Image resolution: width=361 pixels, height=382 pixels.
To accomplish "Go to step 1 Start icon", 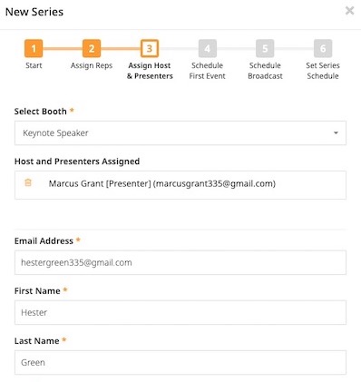I will click(34, 48).
